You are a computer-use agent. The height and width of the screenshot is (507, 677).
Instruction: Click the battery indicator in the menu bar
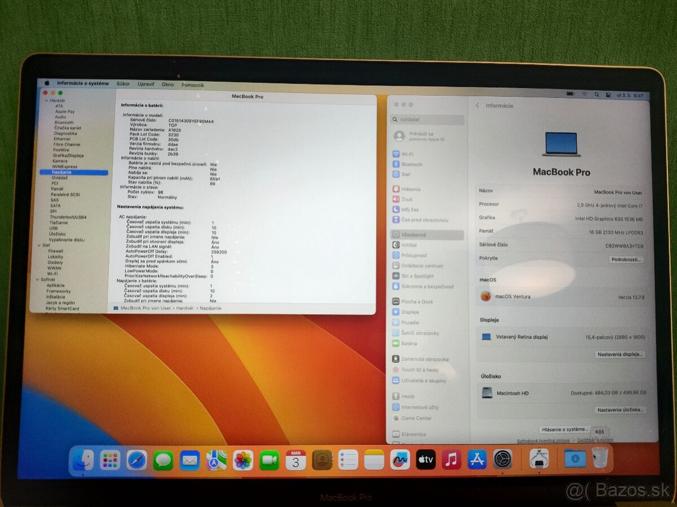(x=570, y=95)
